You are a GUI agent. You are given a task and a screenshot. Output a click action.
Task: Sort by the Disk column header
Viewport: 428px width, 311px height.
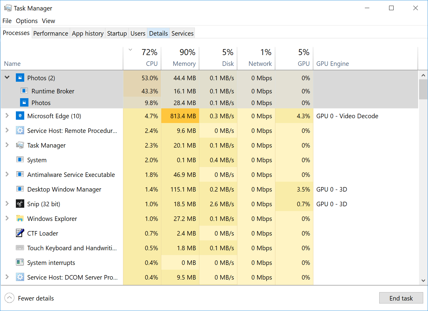218,58
